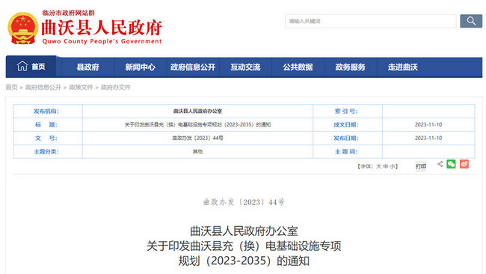Open the 政务服务 menu

coord(350,67)
